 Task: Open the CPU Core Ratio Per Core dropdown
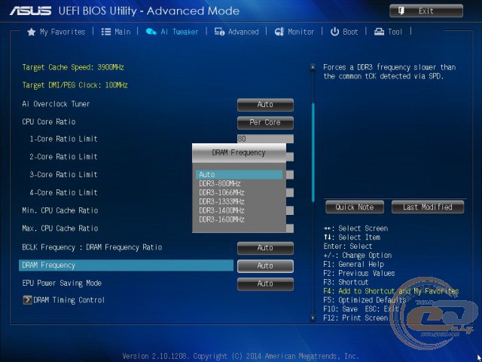tap(265, 122)
